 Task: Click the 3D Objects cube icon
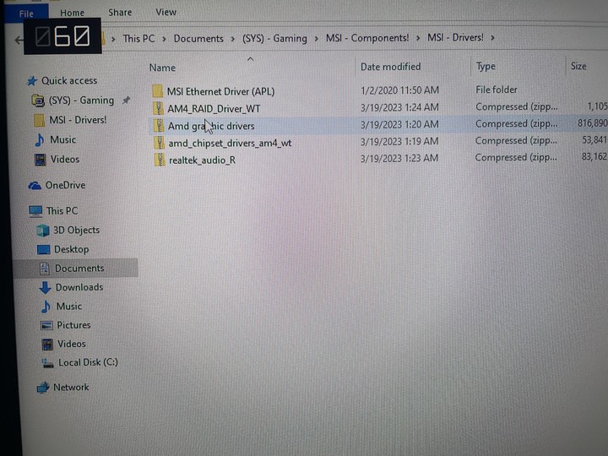43,231
